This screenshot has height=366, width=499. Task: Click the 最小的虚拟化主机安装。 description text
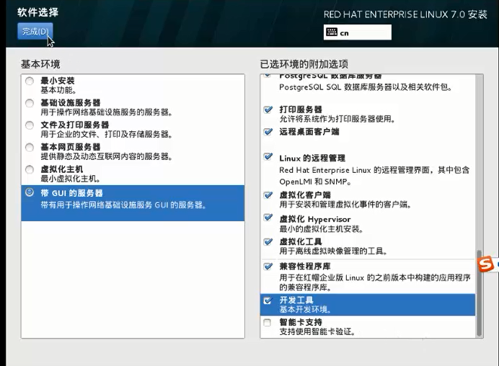click(322, 228)
